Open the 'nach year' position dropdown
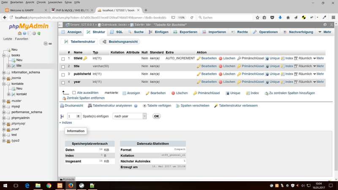This screenshot has height=190, width=338. pyautogui.click(x=130, y=116)
